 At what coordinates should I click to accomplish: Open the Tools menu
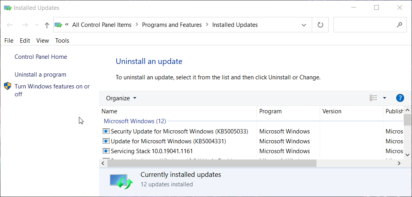[62, 40]
